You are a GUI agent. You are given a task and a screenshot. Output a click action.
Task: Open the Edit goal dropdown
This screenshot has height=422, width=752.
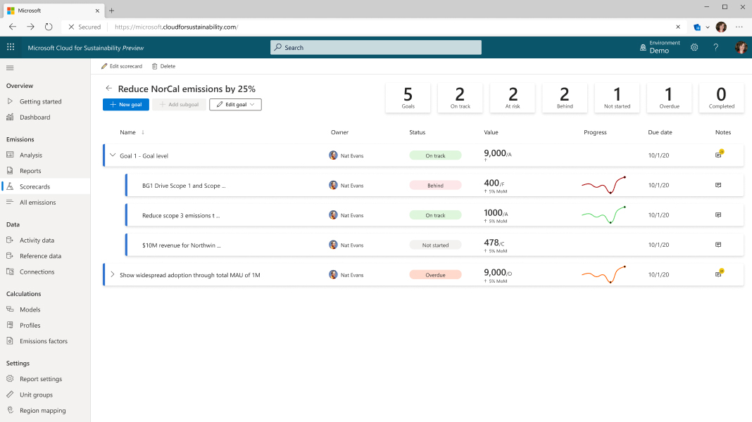[x=235, y=104]
